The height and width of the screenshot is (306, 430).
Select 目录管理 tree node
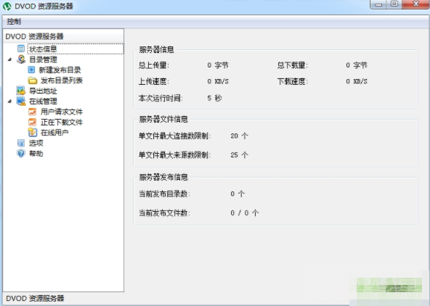(43, 59)
